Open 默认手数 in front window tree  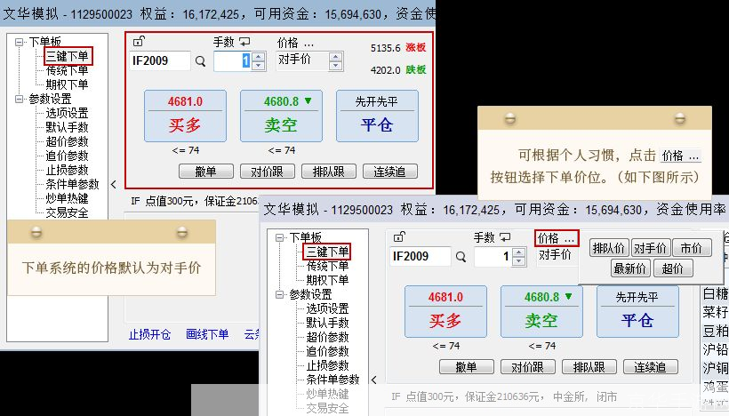327,323
